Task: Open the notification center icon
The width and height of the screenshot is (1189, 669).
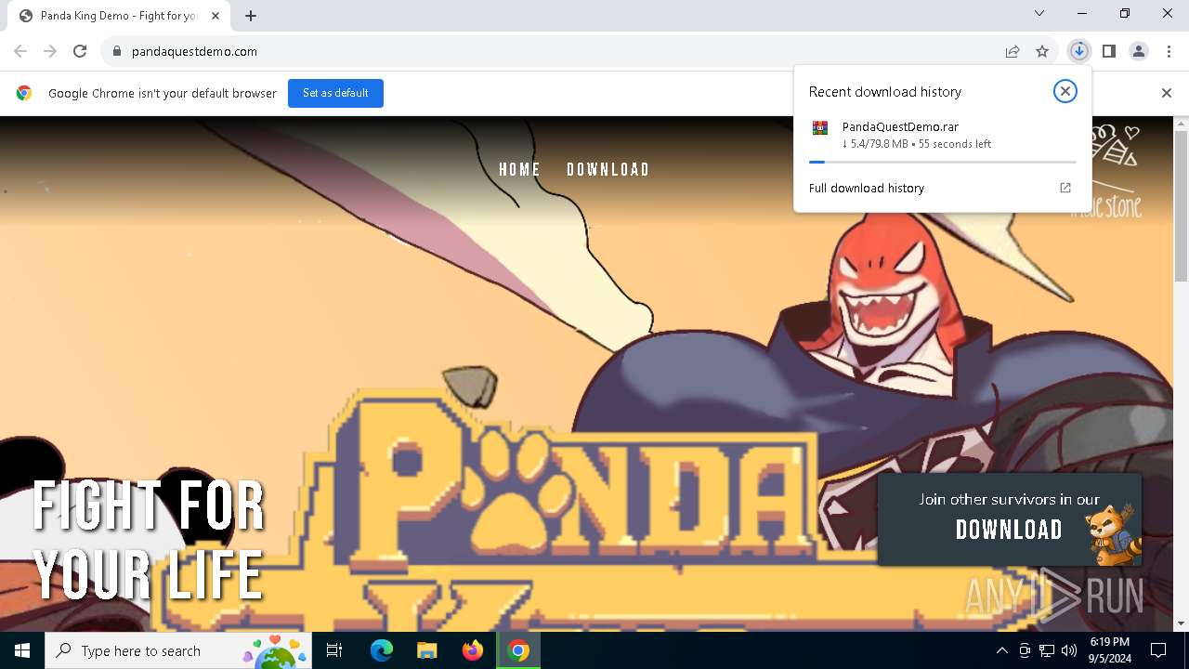Action: pos(1158,650)
